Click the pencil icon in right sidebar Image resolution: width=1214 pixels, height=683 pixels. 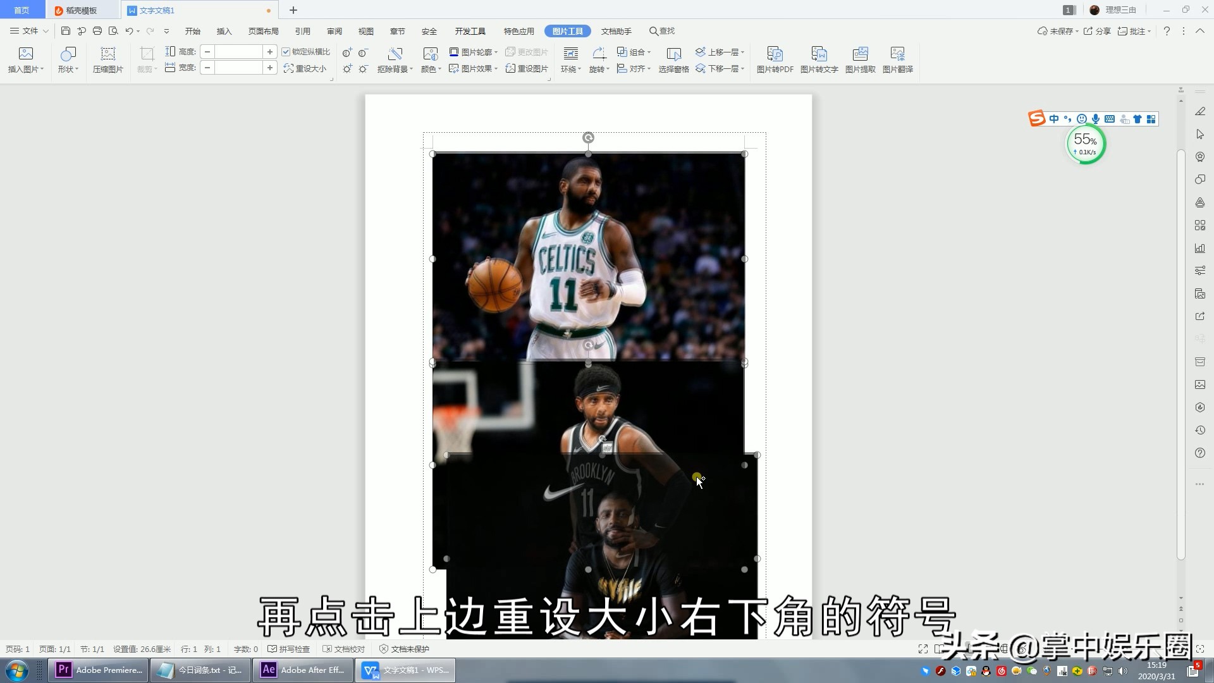click(x=1200, y=111)
